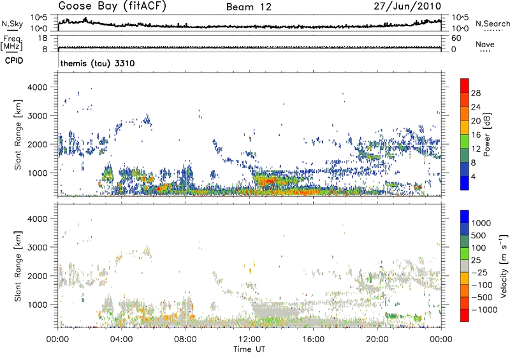Image resolution: width=510 pixels, height=353 pixels.
Task: Click the '1000' range tick in the velocity panel
Action: pyautogui.click(x=38, y=305)
